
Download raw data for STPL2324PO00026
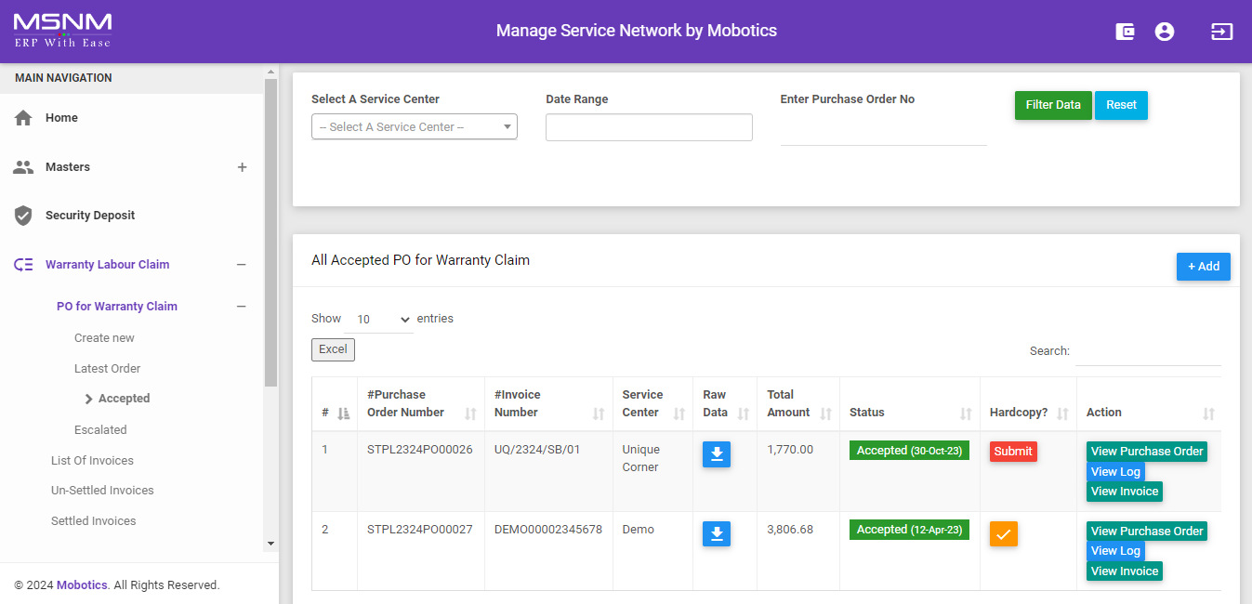click(x=716, y=454)
